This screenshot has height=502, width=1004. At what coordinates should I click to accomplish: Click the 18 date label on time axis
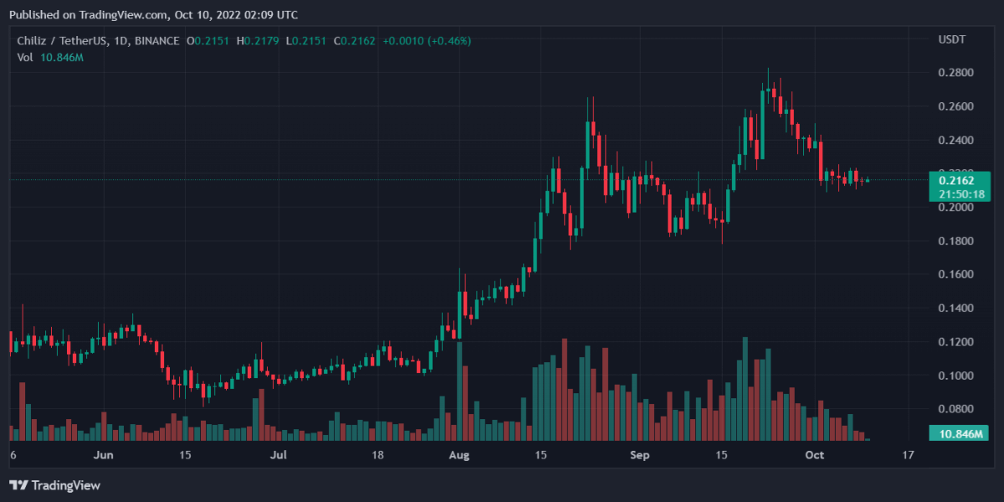pyautogui.click(x=378, y=455)
